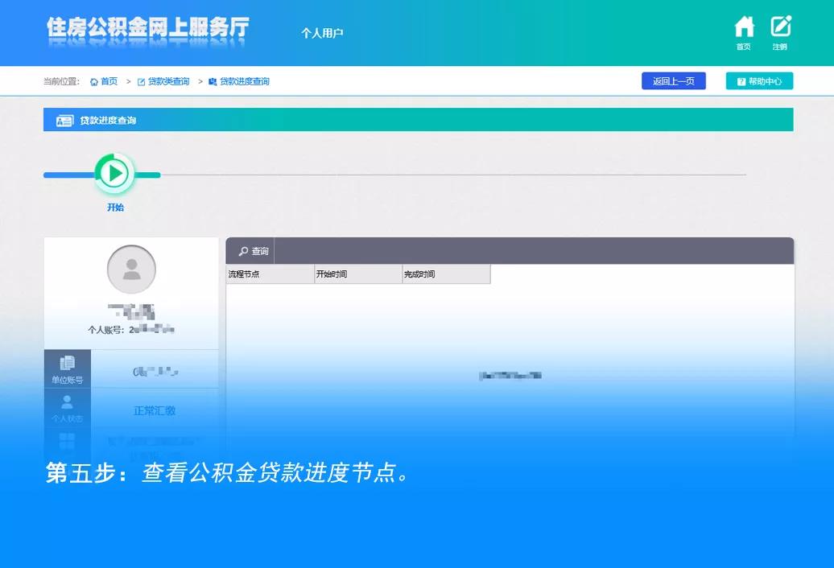Click the 个人账号 label
This screenshot has width=834, height=568.
[105, 330]
